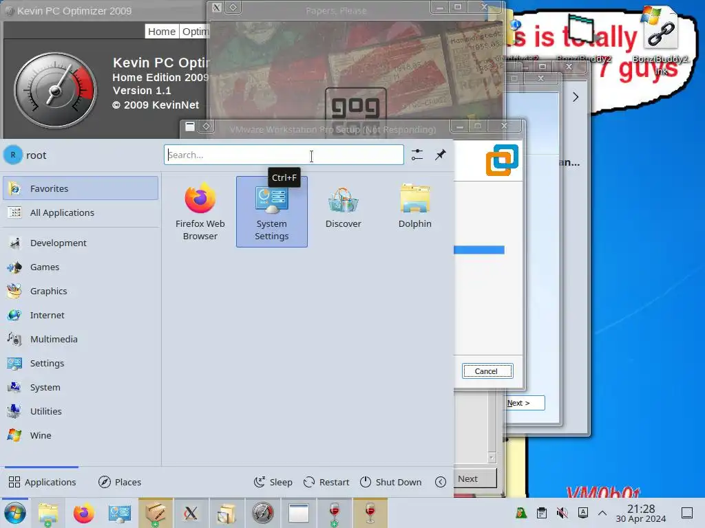Open the Firefox icon in the taskbar
705x528 pixels.
click(x=83, y=513)
